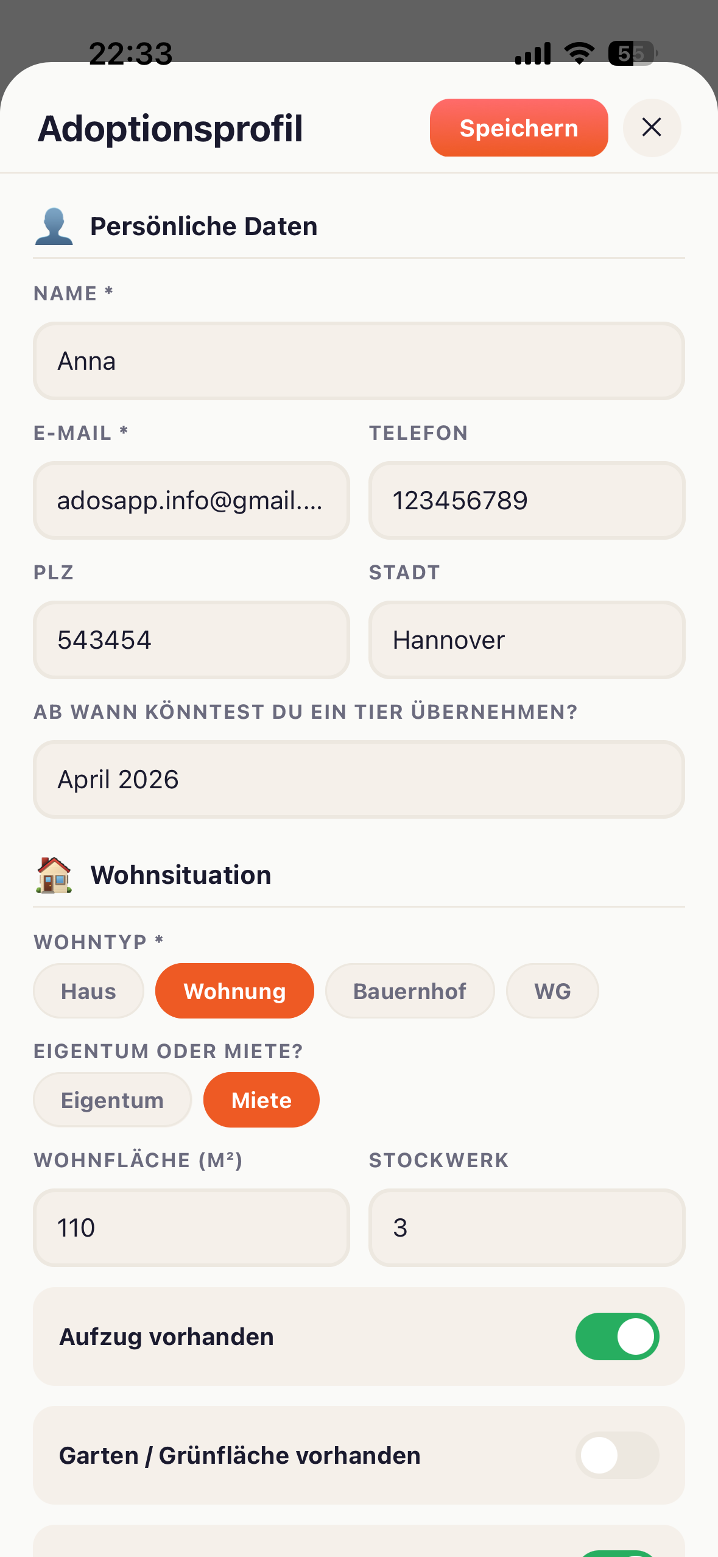
Task: Open the April 2026 availability field
Action: click(x=359, y=780)
